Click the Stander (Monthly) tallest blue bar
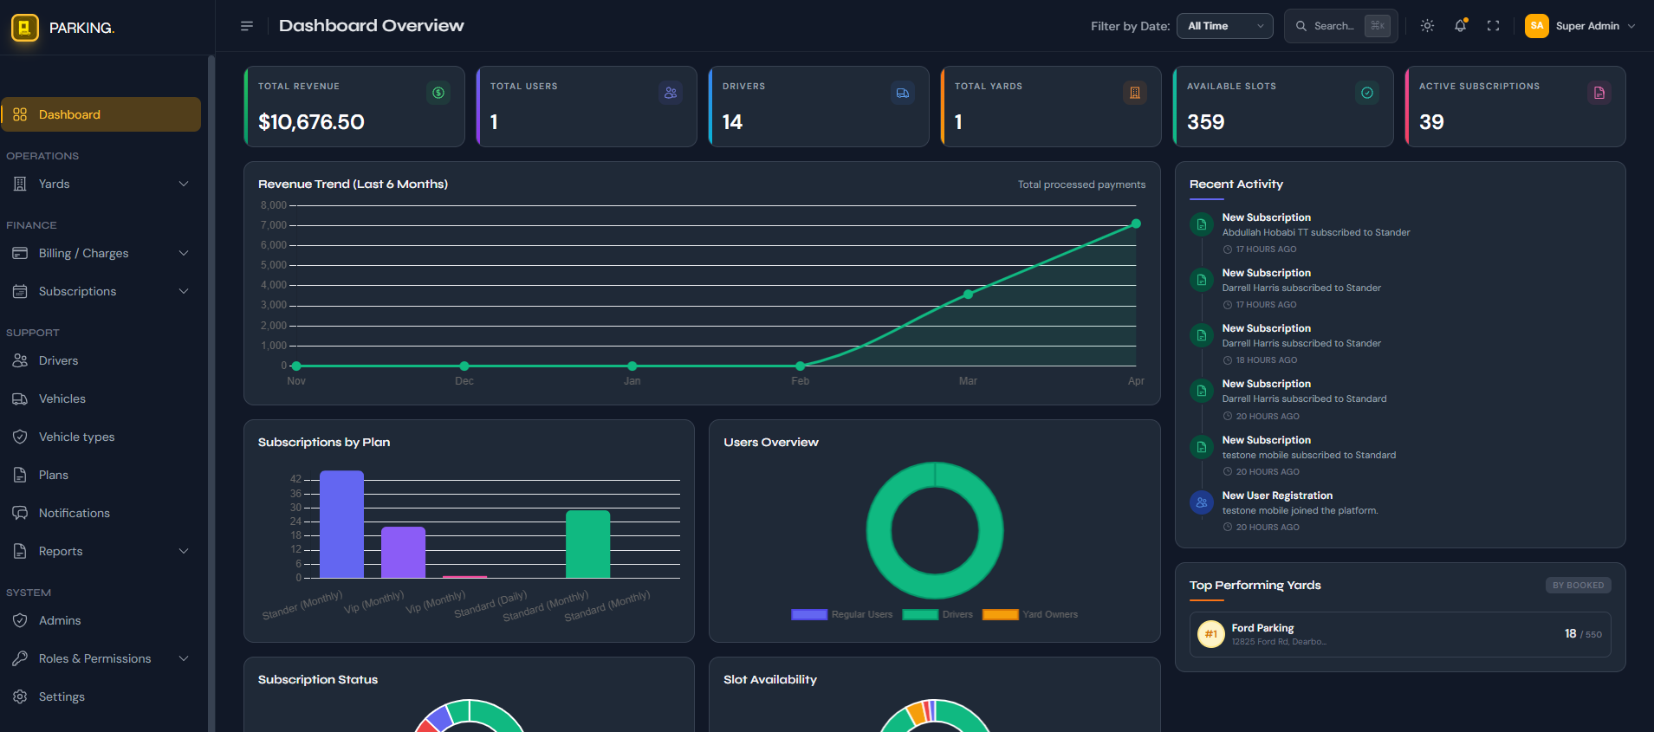 tap(341, 524)
